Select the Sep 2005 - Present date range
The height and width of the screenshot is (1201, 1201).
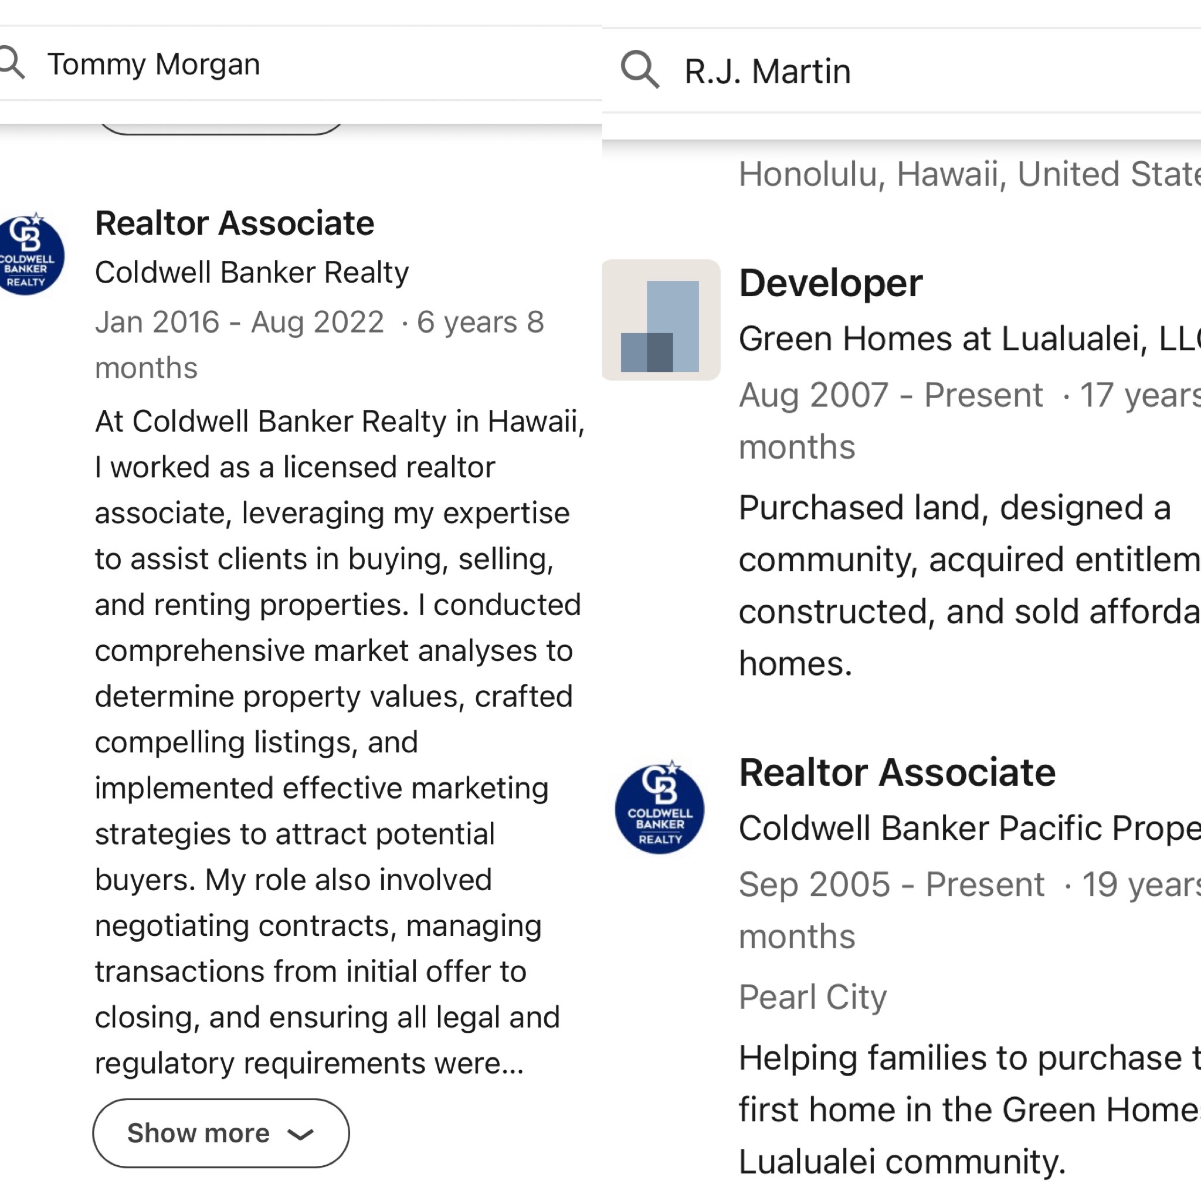[891, 884]
